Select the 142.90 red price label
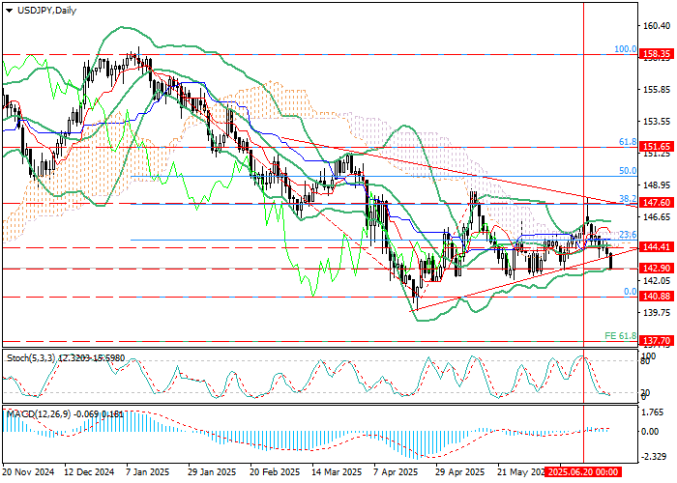The width and height of the screenshot is (677, 483). [657, 269]
